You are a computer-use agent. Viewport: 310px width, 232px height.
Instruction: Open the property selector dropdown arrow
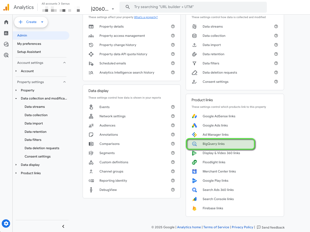pos(113,9)
